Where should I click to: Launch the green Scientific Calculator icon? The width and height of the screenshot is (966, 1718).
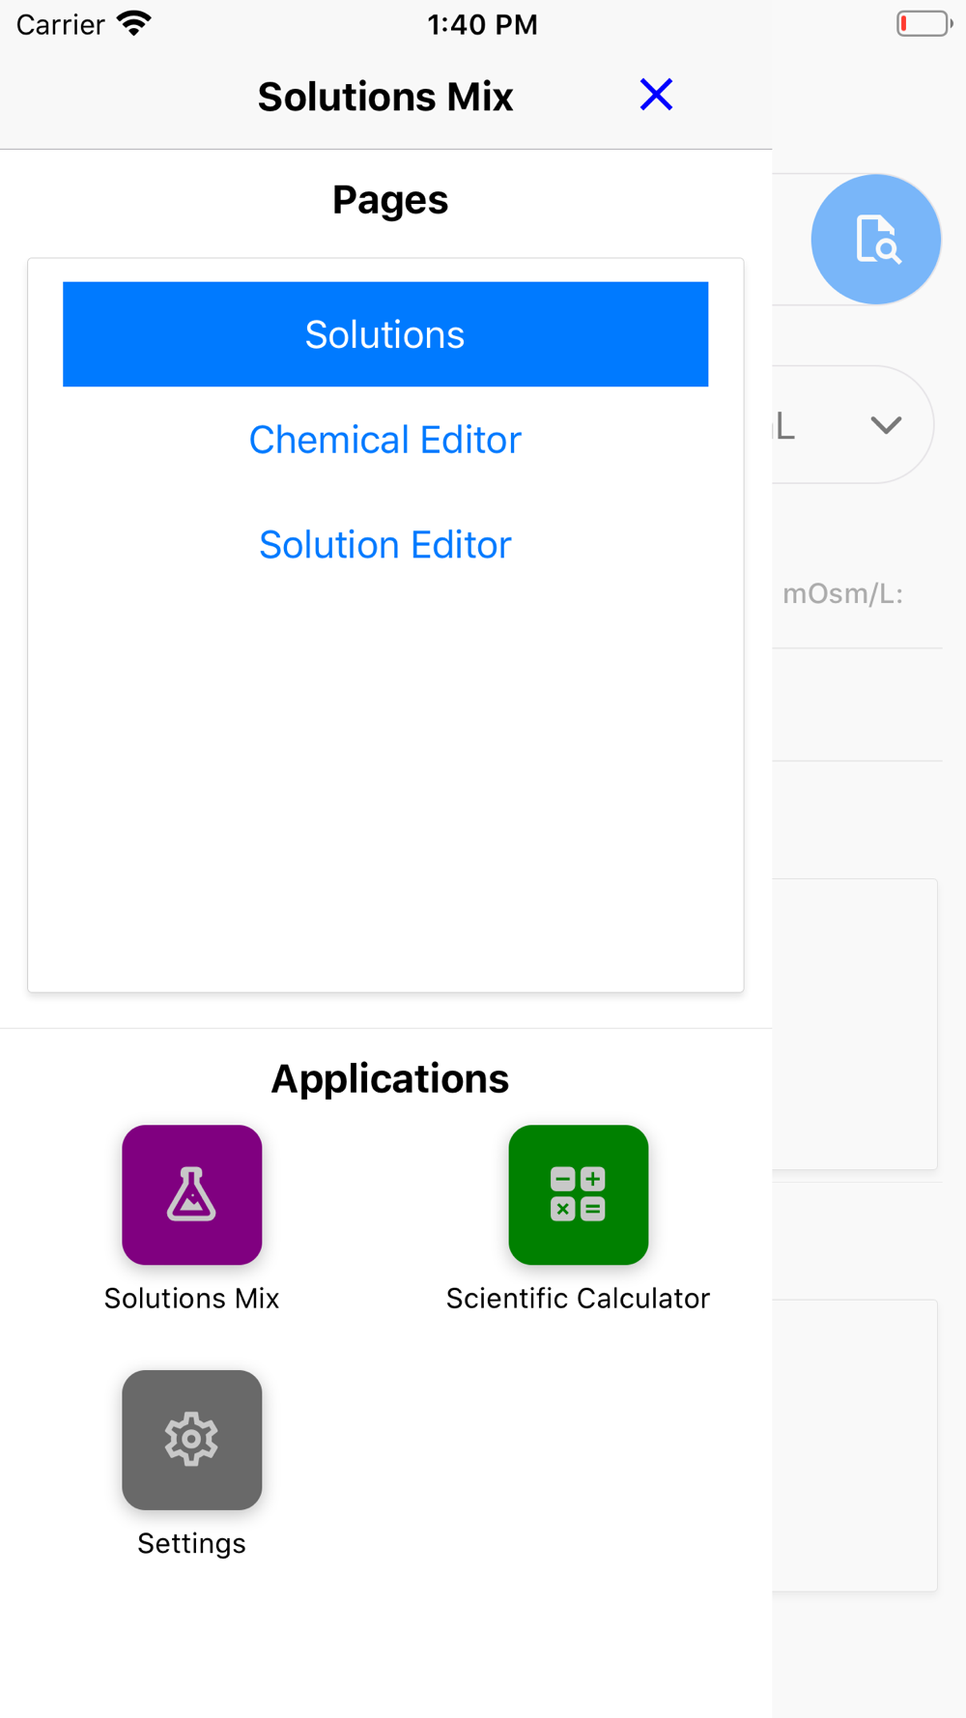tap(578, 1194)
